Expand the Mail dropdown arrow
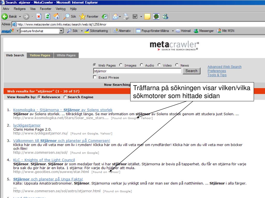 pyautogui.click(x=120, y=16)
